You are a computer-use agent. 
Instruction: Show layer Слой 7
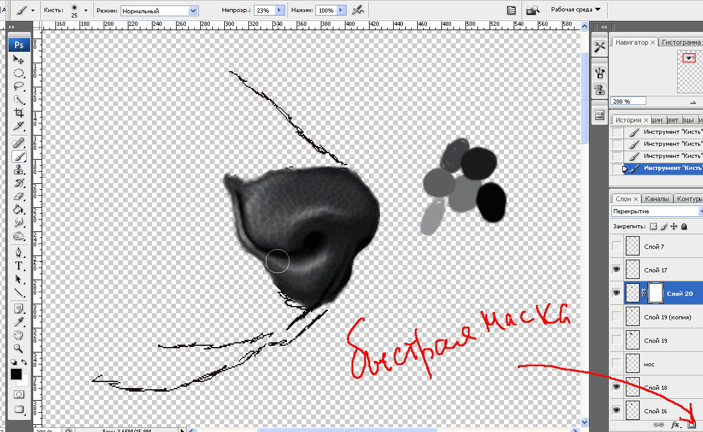click(x=616, y=246)
